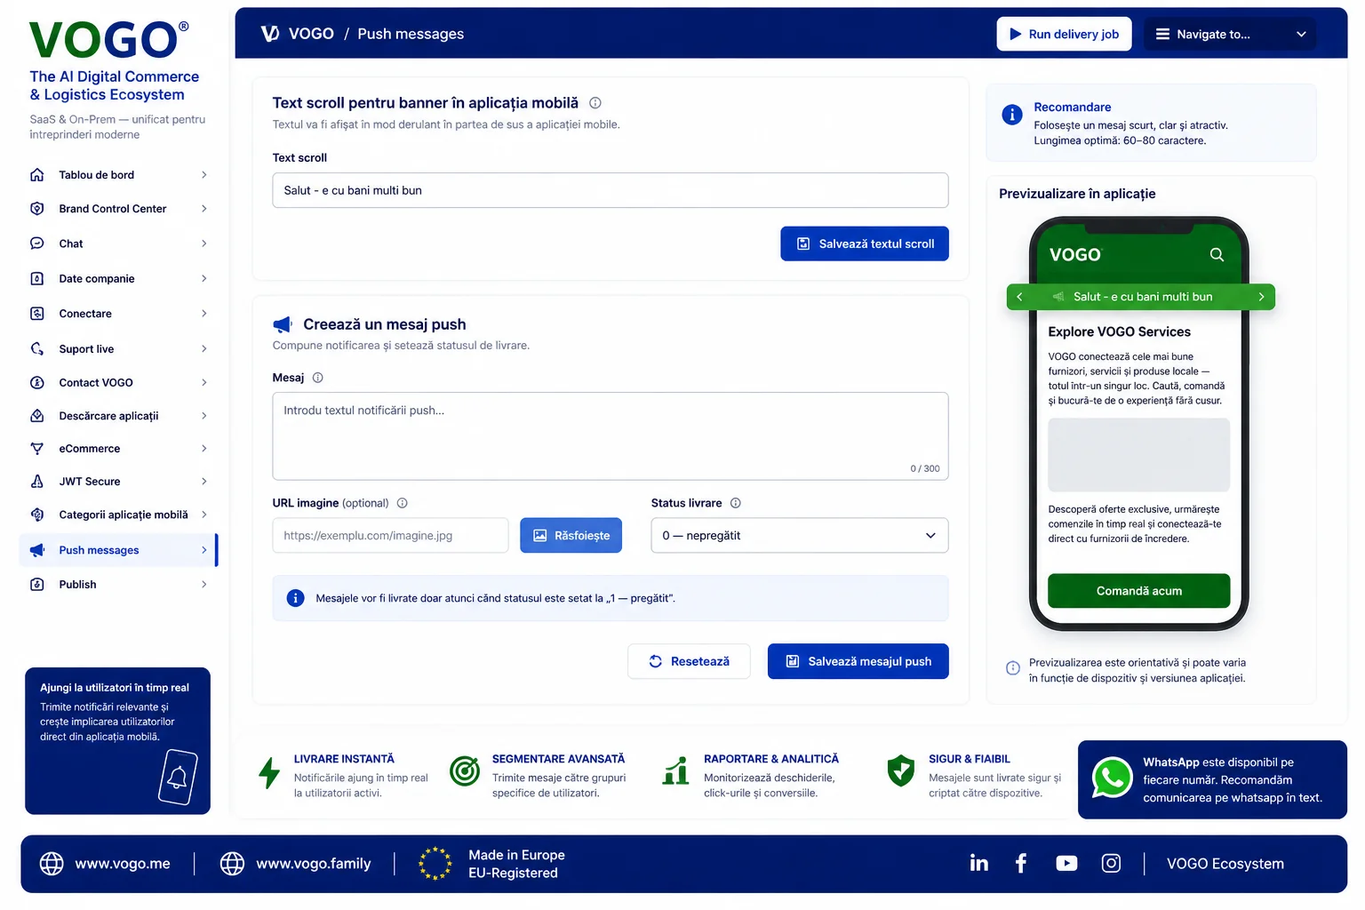This screenshot has width=1365, height=910.
Task: Expand the Publish chevron
Action: 204,585
